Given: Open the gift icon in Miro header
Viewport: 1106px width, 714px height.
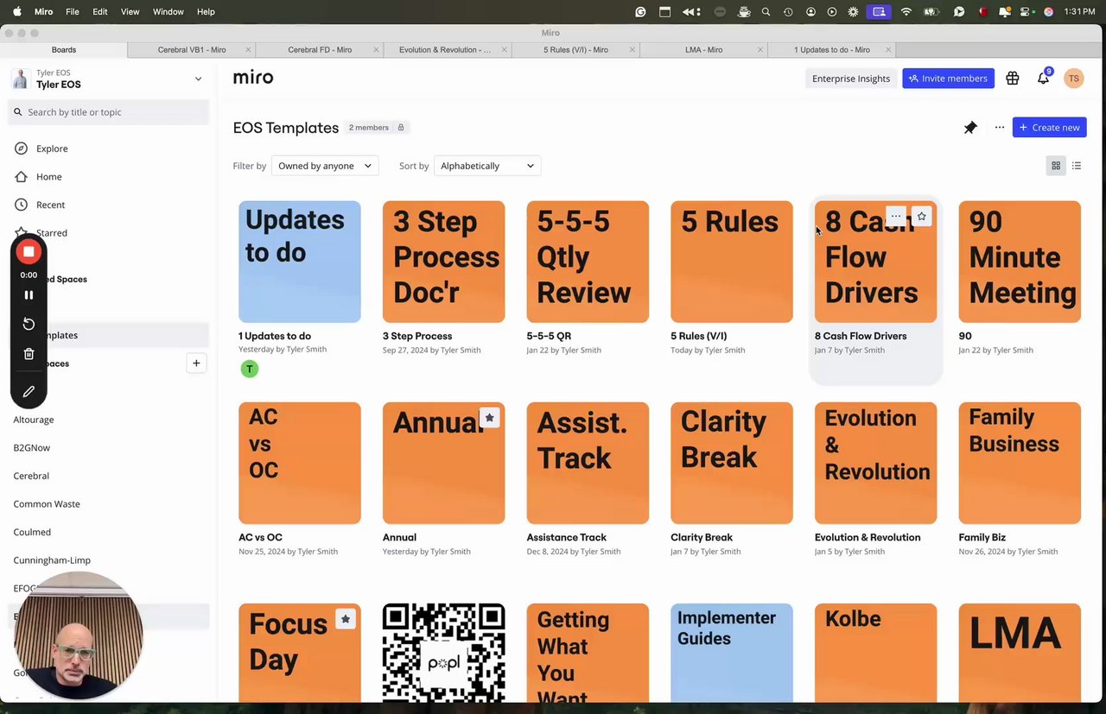Looking at the screenshot, I should pyautogui.click(x=1013, y=79).
